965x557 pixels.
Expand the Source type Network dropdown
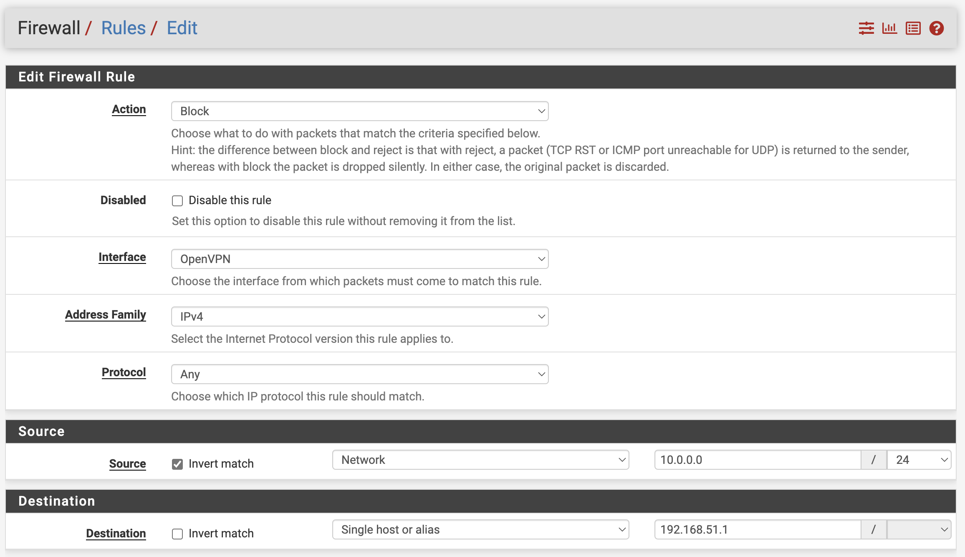(x=480, y=460)
